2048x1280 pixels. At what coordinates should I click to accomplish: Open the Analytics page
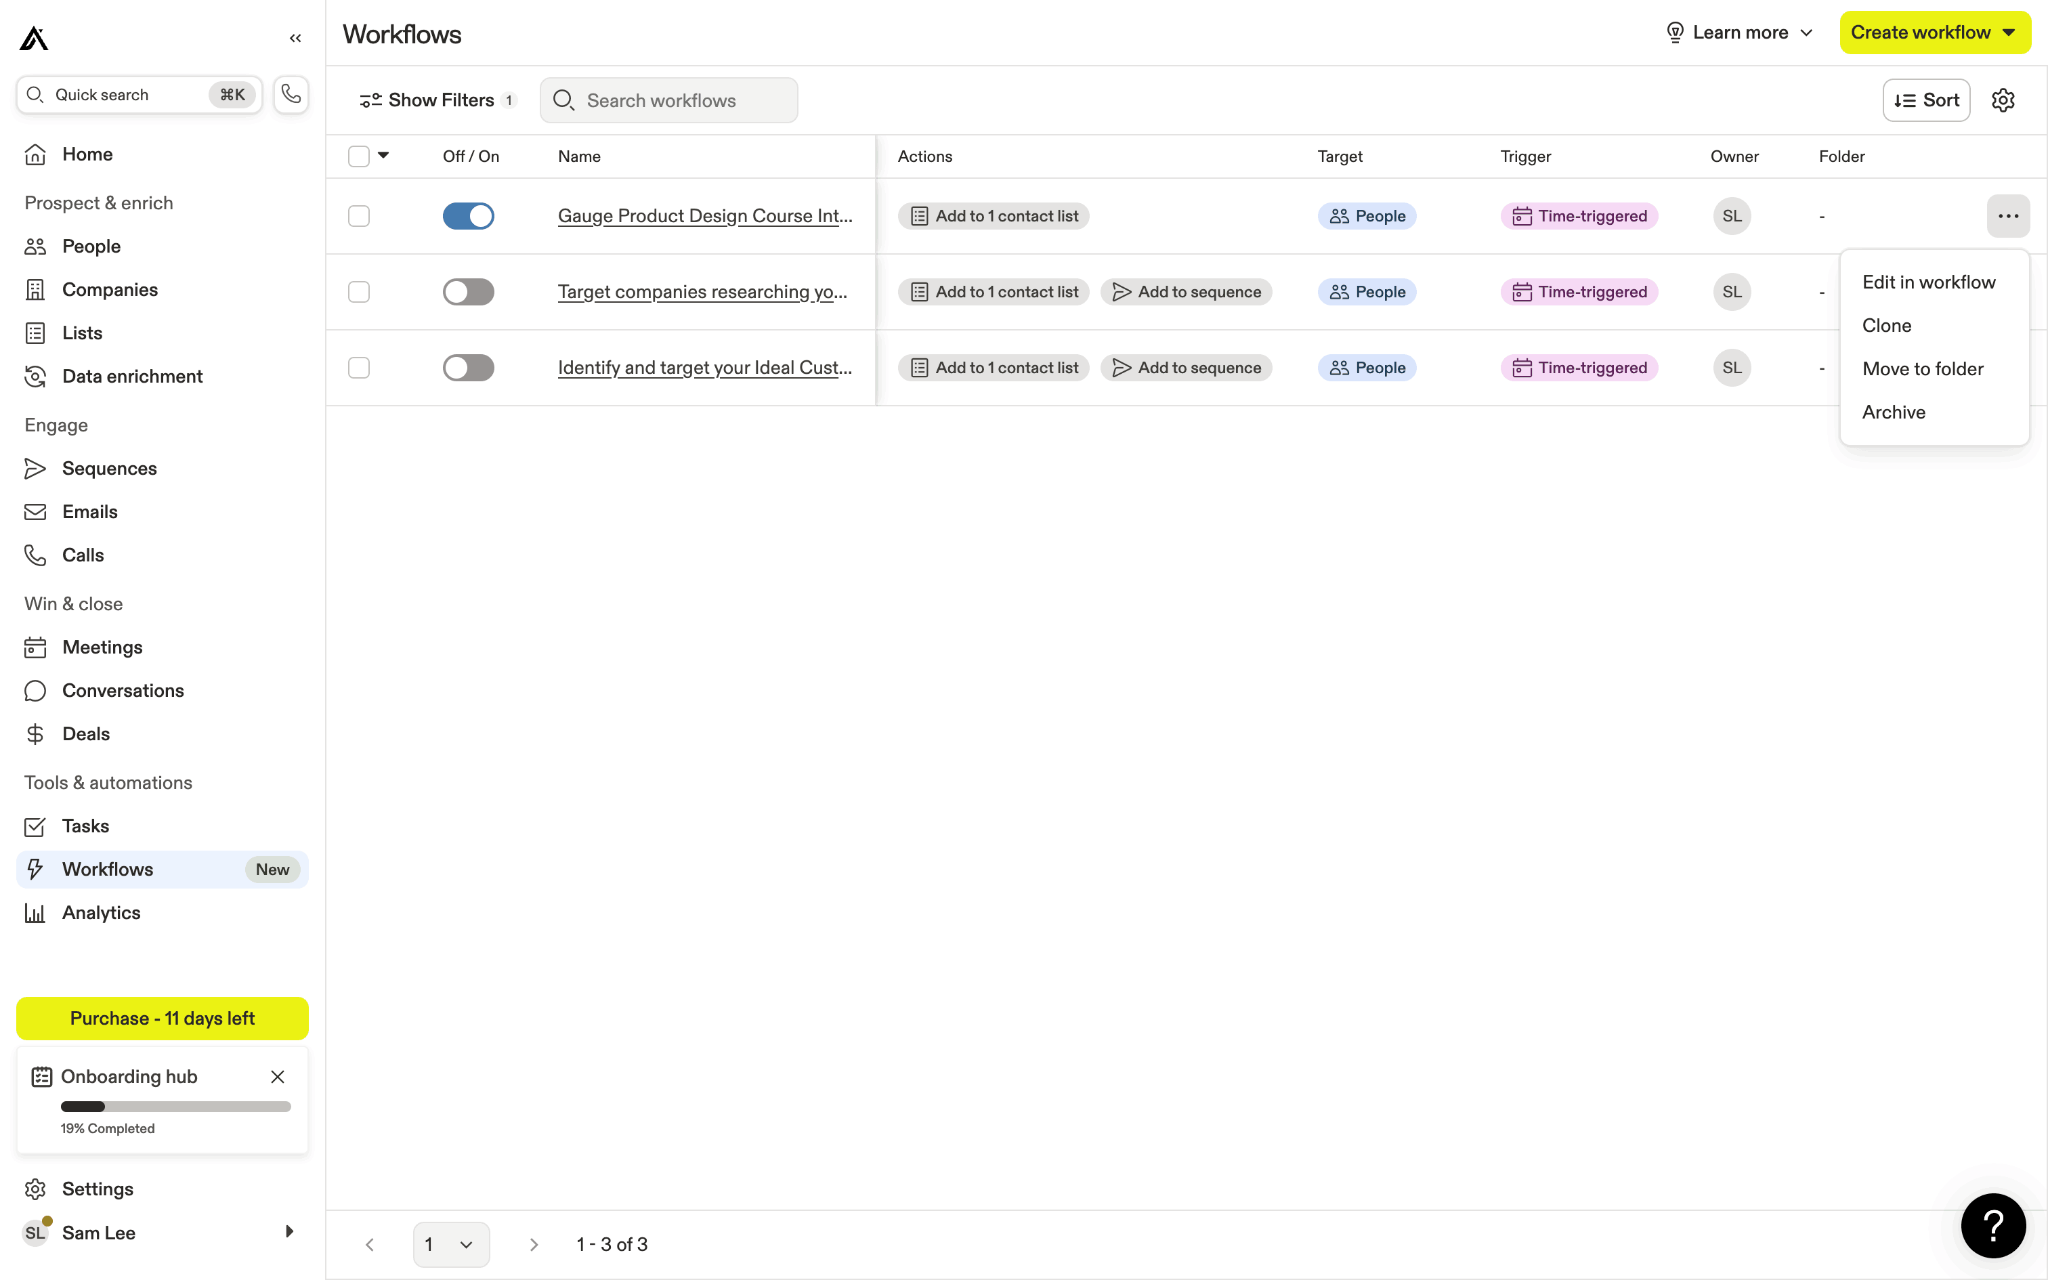click(101, 913)
